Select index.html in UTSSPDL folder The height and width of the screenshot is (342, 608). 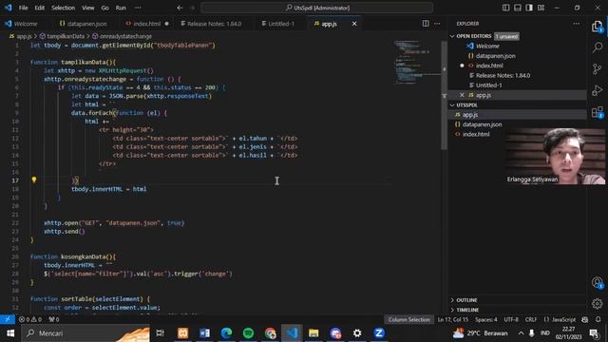pyautogui.click(x=476, y=134)
